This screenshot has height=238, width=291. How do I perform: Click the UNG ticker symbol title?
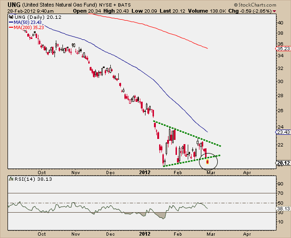click(14, 4)
